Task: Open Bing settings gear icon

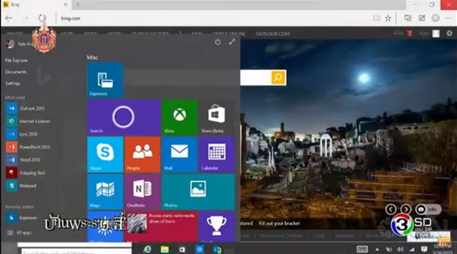Action: click(x=449, y=33)
